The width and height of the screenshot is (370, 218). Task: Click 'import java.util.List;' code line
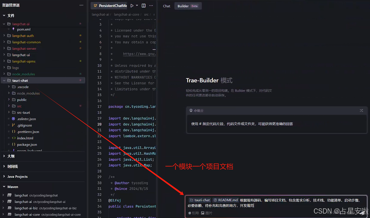(x=131, y=159)
